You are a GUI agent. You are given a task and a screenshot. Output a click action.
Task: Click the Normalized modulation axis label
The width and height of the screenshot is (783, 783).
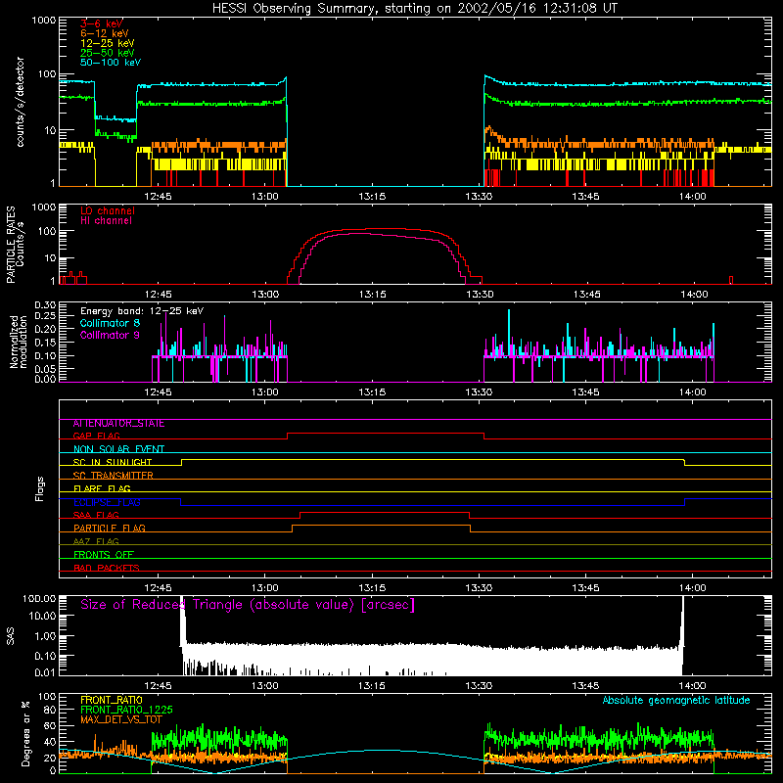coord(19,342)
